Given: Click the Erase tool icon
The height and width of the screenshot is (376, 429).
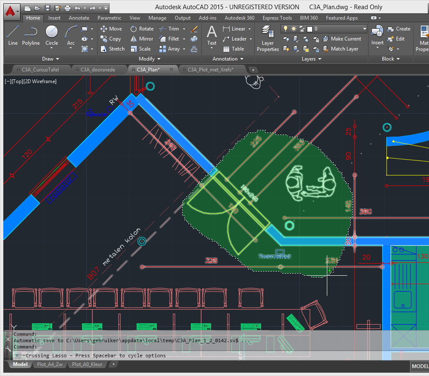Looking at the screenshot, I should [194, 29].
